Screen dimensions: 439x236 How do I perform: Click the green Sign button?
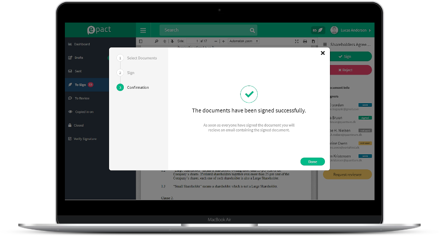click(x=351, y=57)
